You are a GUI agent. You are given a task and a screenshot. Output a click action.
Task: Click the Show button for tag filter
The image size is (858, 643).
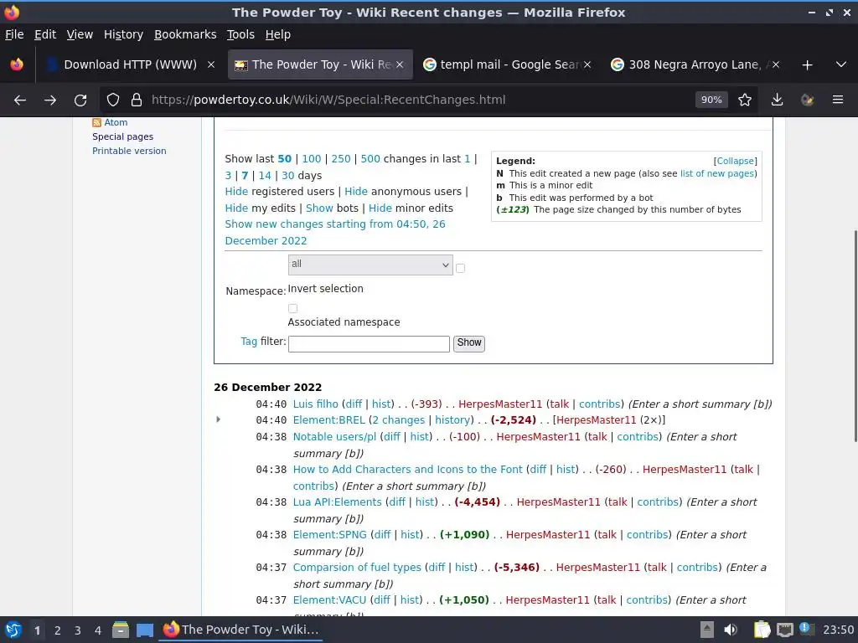(x=469, y=342)
